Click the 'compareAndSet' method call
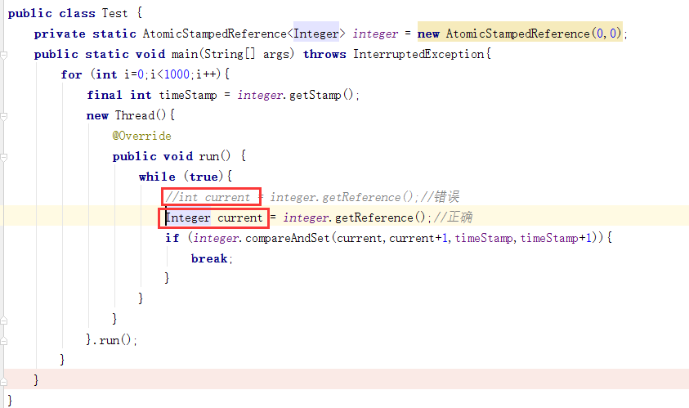This screenshot has height=408, width=689. coord(288,238)
